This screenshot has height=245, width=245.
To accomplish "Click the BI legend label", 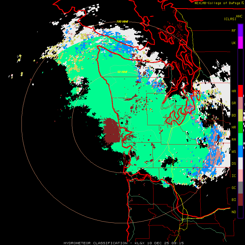I will (234, 200).
